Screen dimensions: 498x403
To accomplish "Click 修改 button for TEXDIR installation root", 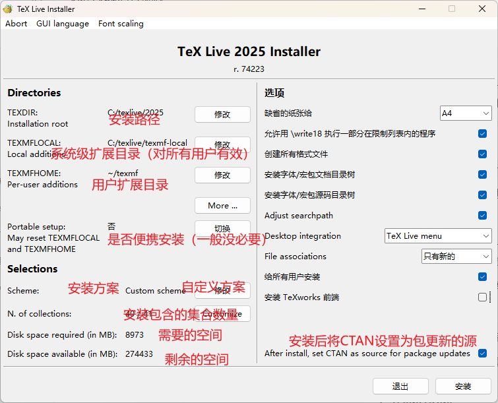I will (x=222, y=114).
